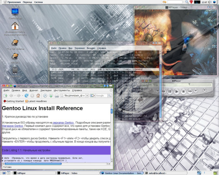Skip to next track in MPlayer
This screenshot has height=175, width=219.
[196, 91]
